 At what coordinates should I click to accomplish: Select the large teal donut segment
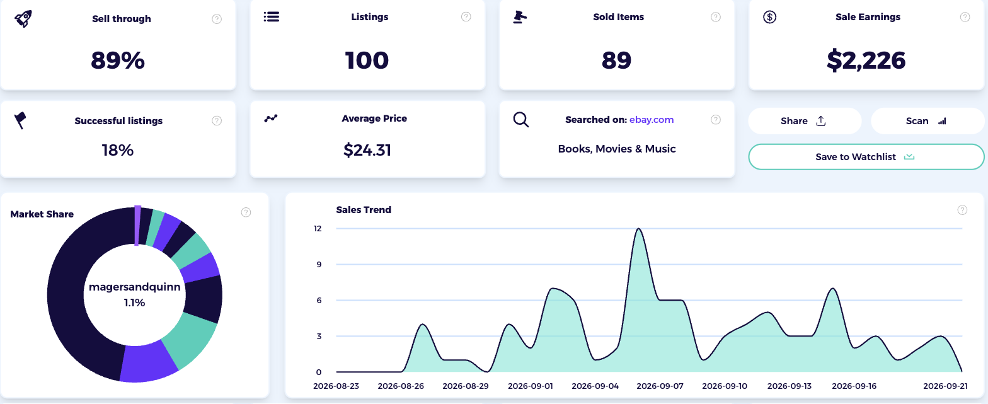[x=190, y=338]
